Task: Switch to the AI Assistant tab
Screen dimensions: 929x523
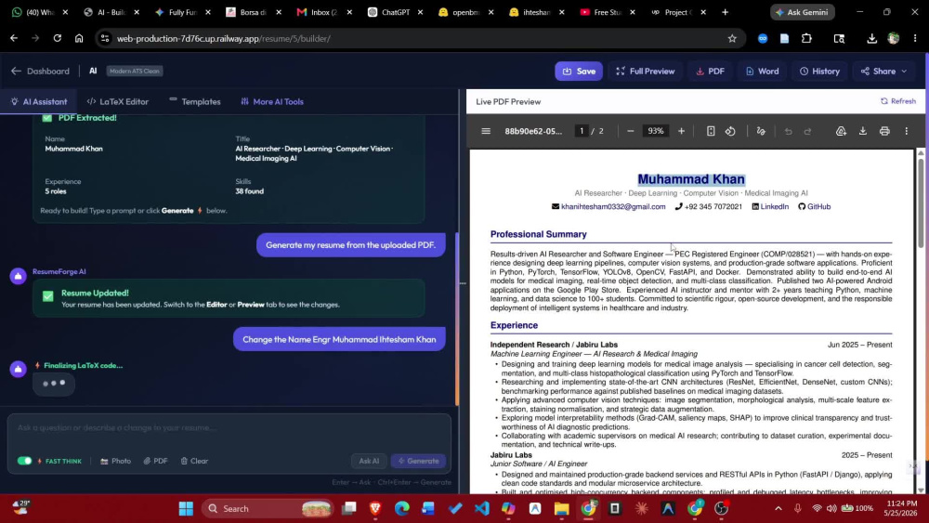Action: (38, 102)
